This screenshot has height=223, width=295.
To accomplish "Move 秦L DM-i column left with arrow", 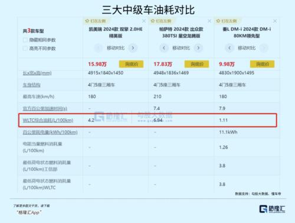I will [230, 48].
